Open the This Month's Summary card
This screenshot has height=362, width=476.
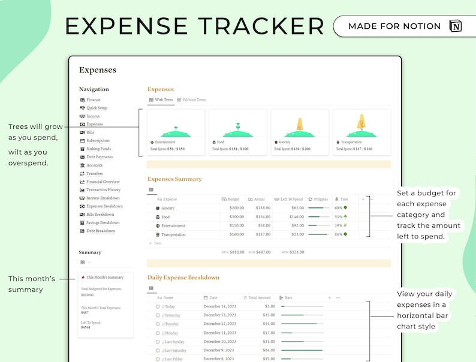point(106,305)
